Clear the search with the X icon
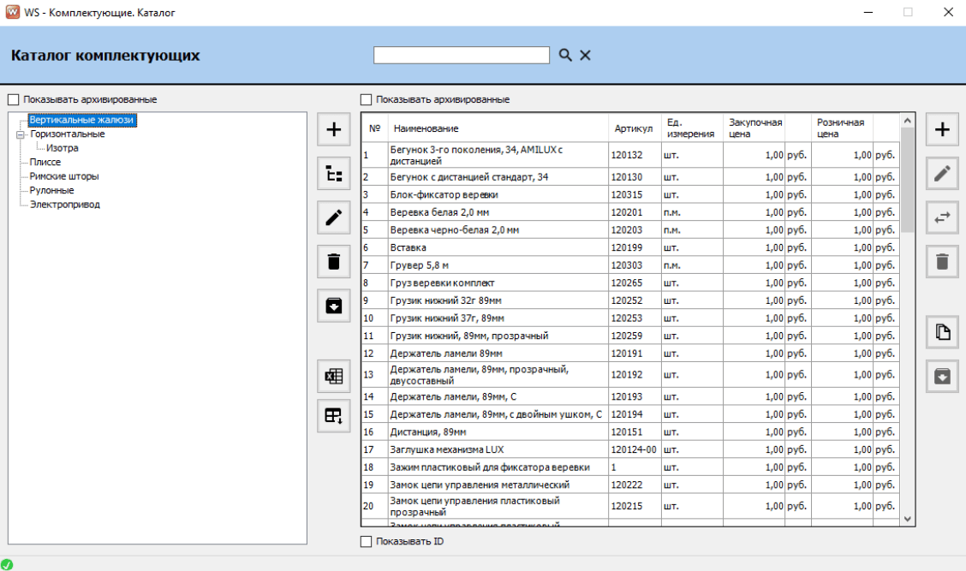This screenshot has height=571, width=966. coord(586,55)
